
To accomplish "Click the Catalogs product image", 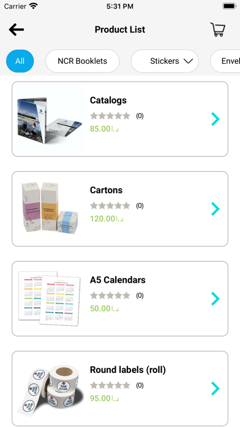I will [x=50, y=119].
